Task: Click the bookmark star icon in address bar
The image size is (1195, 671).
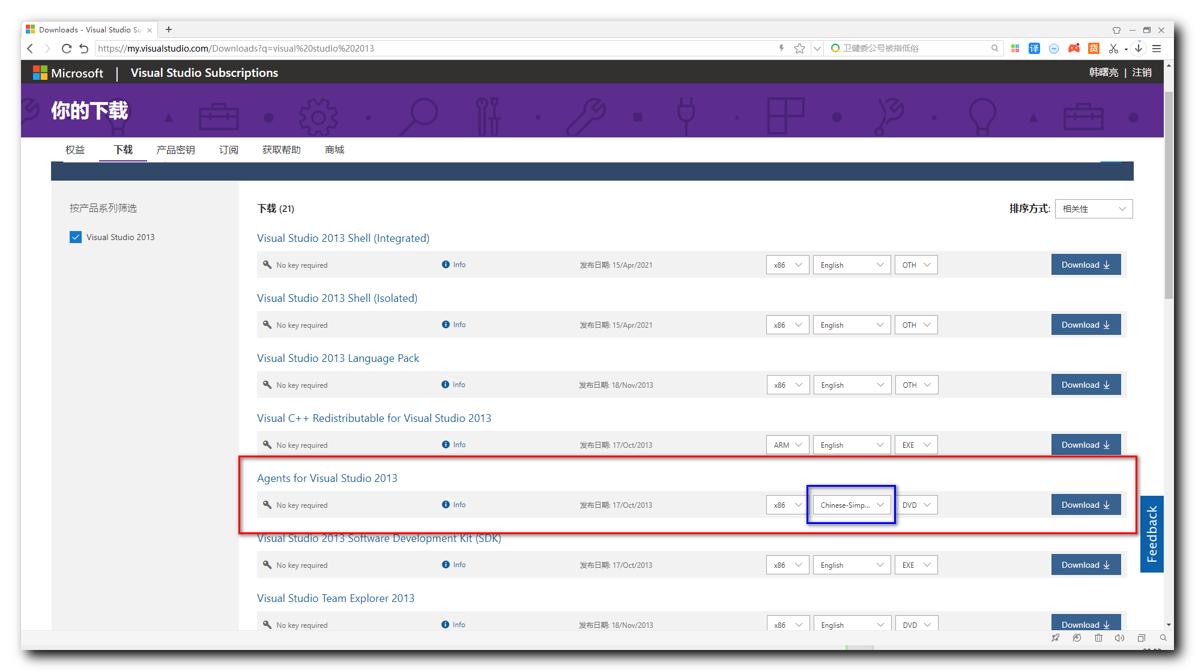Action: click(x=799, y=49)
